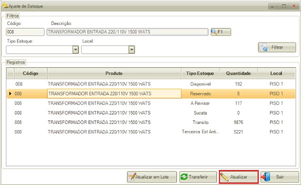Image resolution: width=301 pixels, height=185 pixels.
Task: Close the Ajuste de Estoque window
Action: [294, 6]
